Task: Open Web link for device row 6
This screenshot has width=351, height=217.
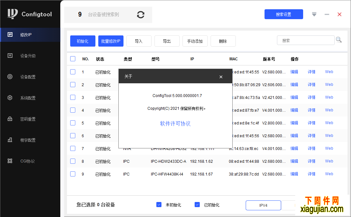Action: (329, 136)
